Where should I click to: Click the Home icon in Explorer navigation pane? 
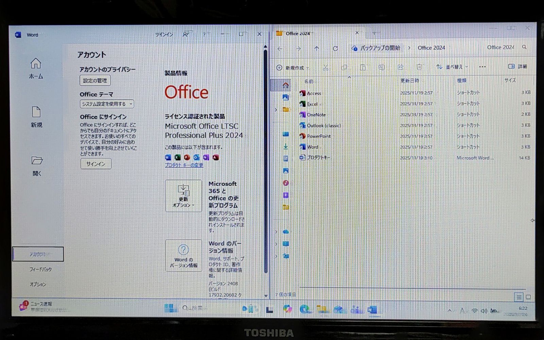pyautogui.click(x=286, y=85)
